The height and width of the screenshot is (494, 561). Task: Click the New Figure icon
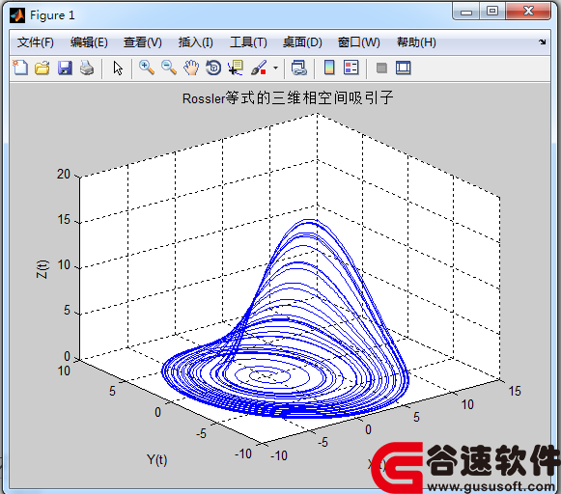click(20, 68)
